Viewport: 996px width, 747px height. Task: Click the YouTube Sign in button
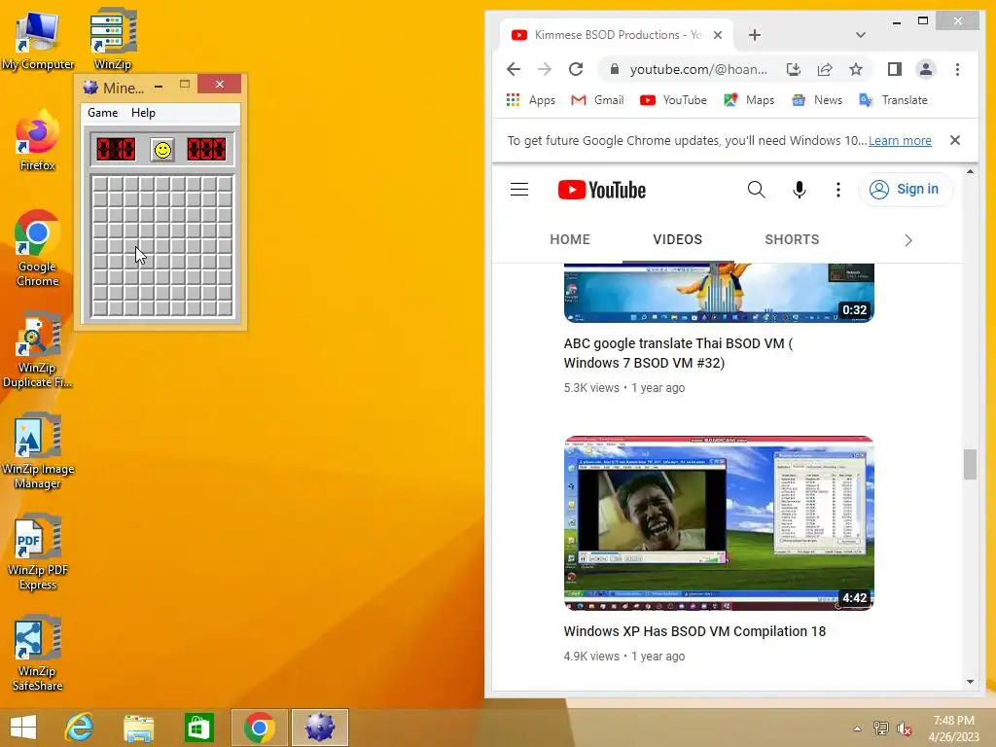pyautogui.click(x=906, y=190)
